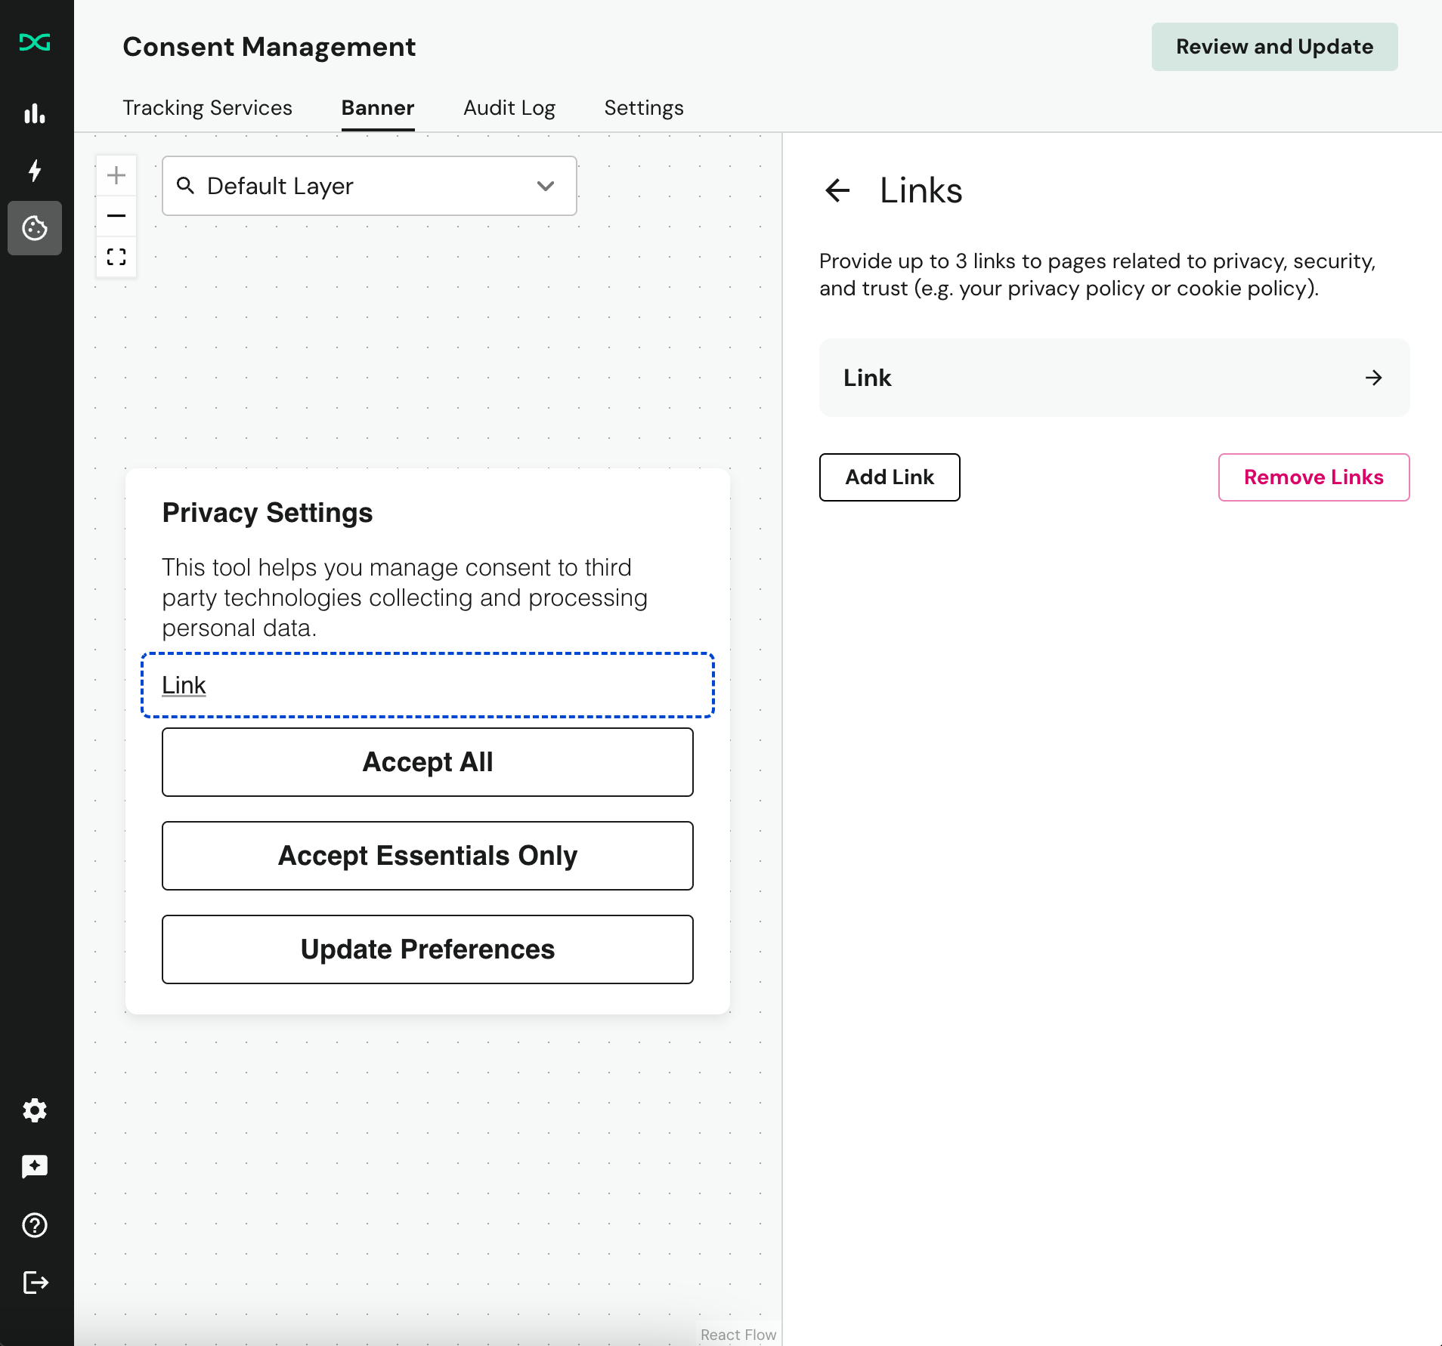Screen dimensions: 1442x1346
Task: Click the app logo icon in sidebar
Action: [x=35, y=42]
